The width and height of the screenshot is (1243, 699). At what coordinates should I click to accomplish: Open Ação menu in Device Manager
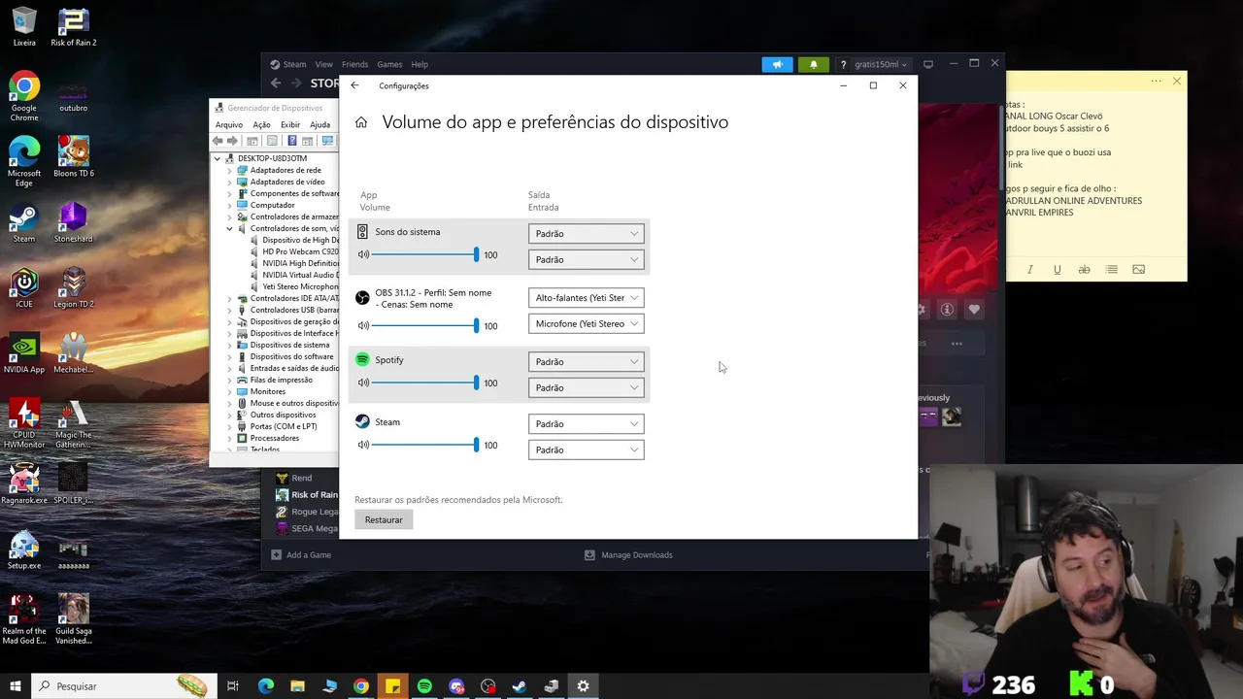tap(261, 124)
